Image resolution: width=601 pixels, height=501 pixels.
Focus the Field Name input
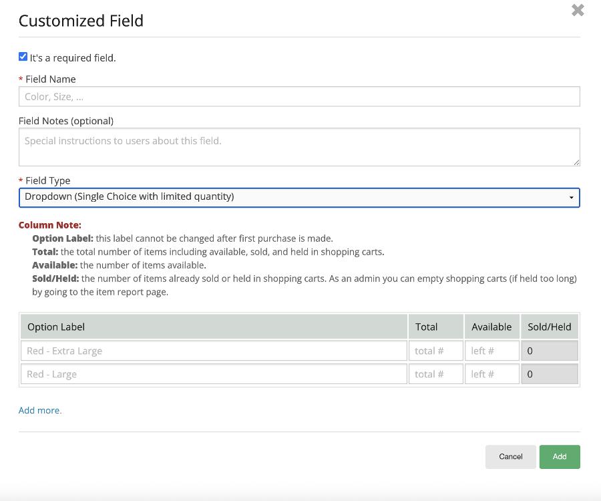point(299,97)
